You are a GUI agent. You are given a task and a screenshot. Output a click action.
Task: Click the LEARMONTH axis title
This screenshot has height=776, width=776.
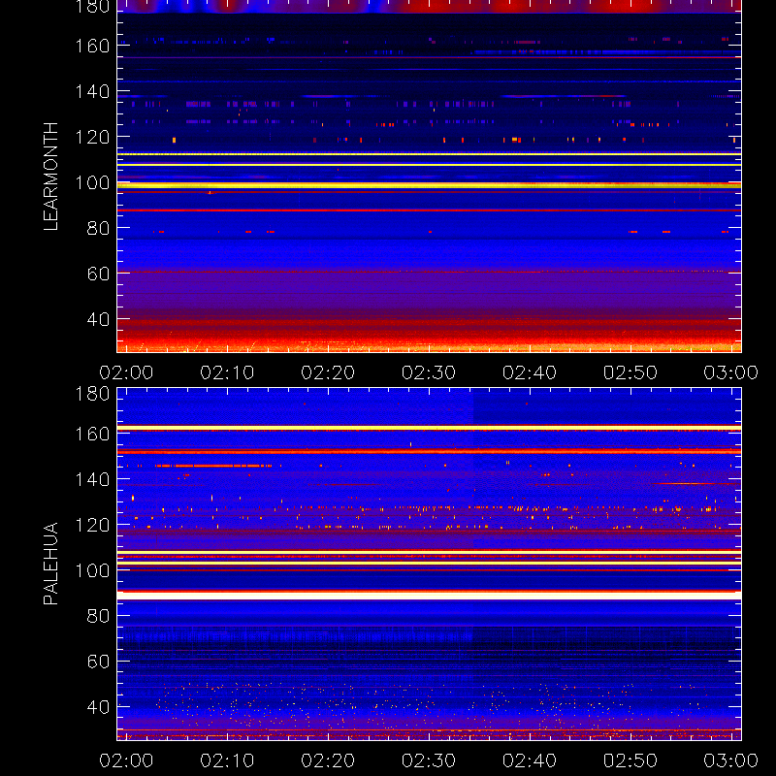(x=50, y=177)
